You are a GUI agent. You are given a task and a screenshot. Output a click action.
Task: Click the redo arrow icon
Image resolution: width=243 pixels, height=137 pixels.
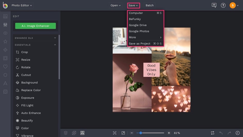click(x=229, y=133)
